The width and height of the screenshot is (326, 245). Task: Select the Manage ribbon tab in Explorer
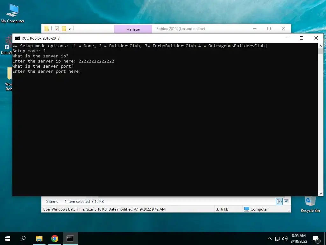click(133, 29)
